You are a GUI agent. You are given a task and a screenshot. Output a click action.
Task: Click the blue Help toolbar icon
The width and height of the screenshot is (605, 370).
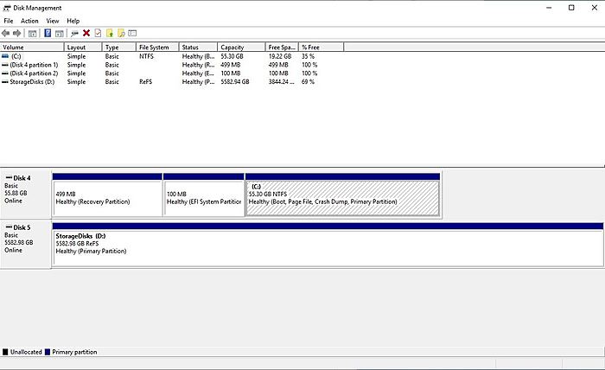[x=48, y=33]
